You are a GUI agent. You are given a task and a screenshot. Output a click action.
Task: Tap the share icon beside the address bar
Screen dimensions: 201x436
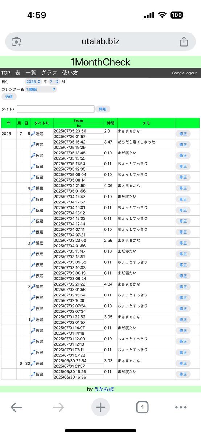[184, 41]
